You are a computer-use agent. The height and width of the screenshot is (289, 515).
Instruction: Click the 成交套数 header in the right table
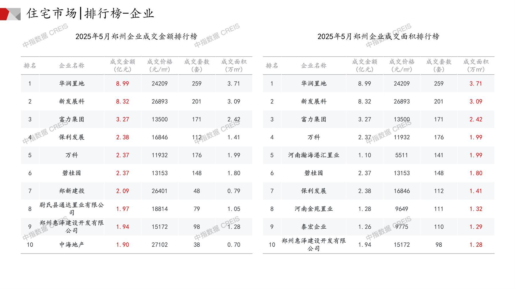click(438, 66)
